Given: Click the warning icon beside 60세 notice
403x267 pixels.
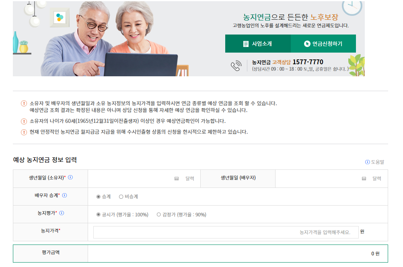Looking at the screenshot, I should [x=24, y=121].
